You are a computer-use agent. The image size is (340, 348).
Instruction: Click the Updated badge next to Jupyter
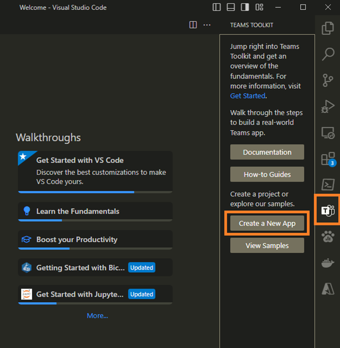pos(142,294)
